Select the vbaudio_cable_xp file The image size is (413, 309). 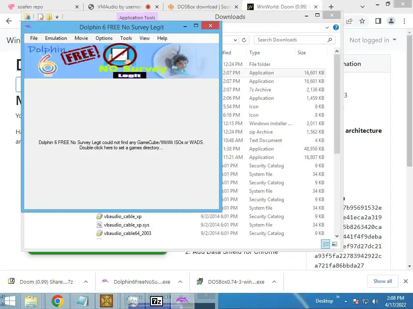[123, 216]
